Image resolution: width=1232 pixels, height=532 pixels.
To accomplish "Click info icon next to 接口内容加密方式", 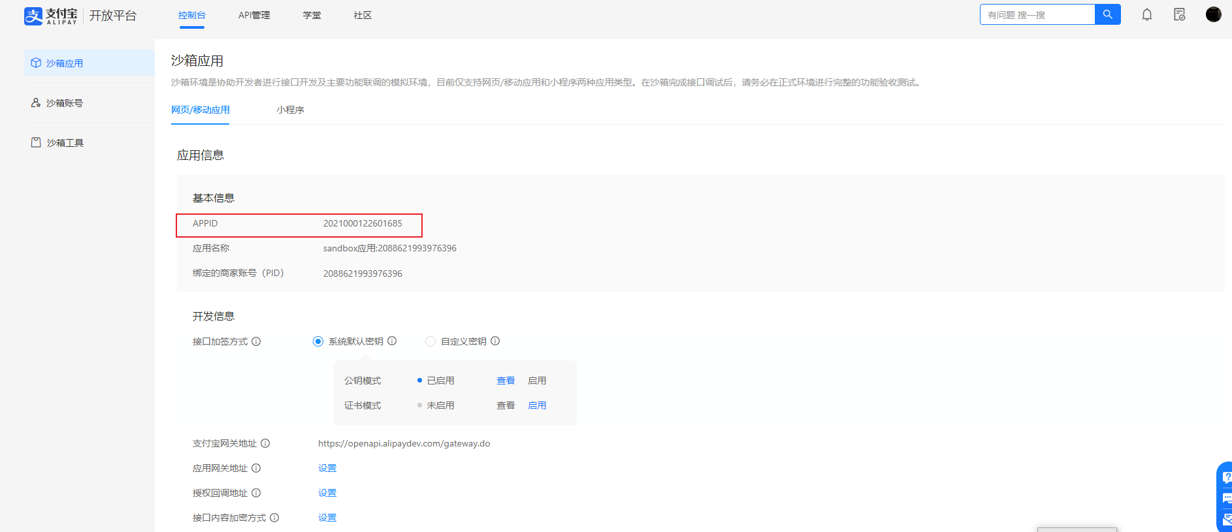I will point(274,518).
